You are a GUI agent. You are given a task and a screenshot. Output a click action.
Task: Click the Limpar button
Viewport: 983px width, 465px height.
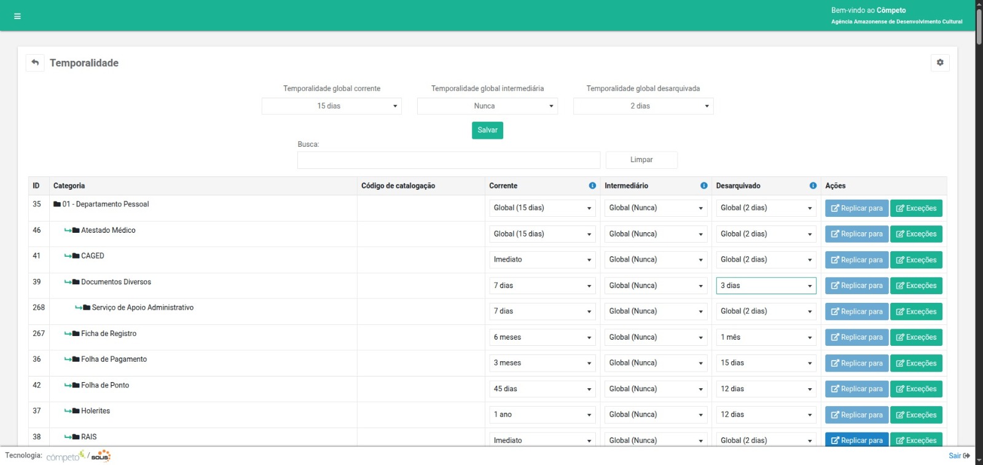641,160
